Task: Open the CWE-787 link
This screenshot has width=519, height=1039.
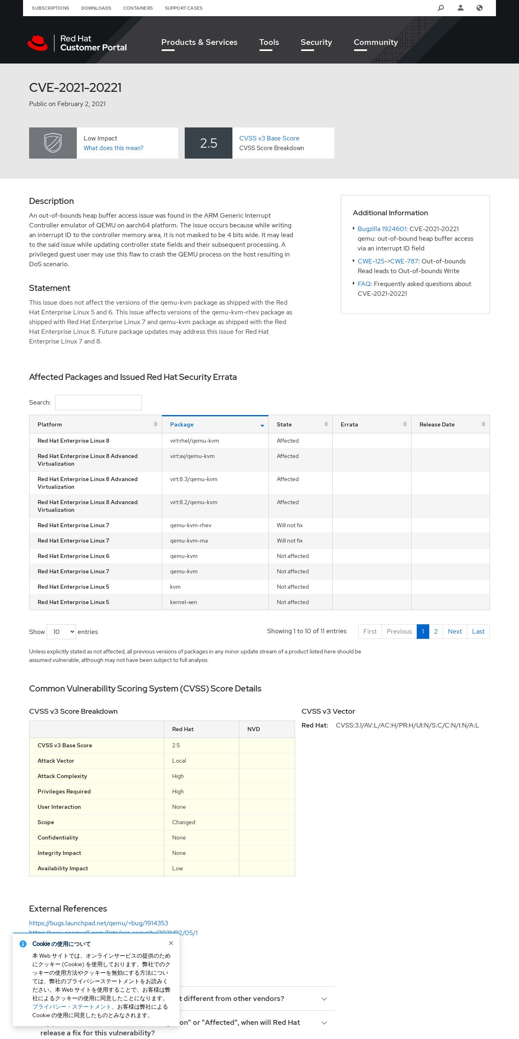Action: click(404, 261)
